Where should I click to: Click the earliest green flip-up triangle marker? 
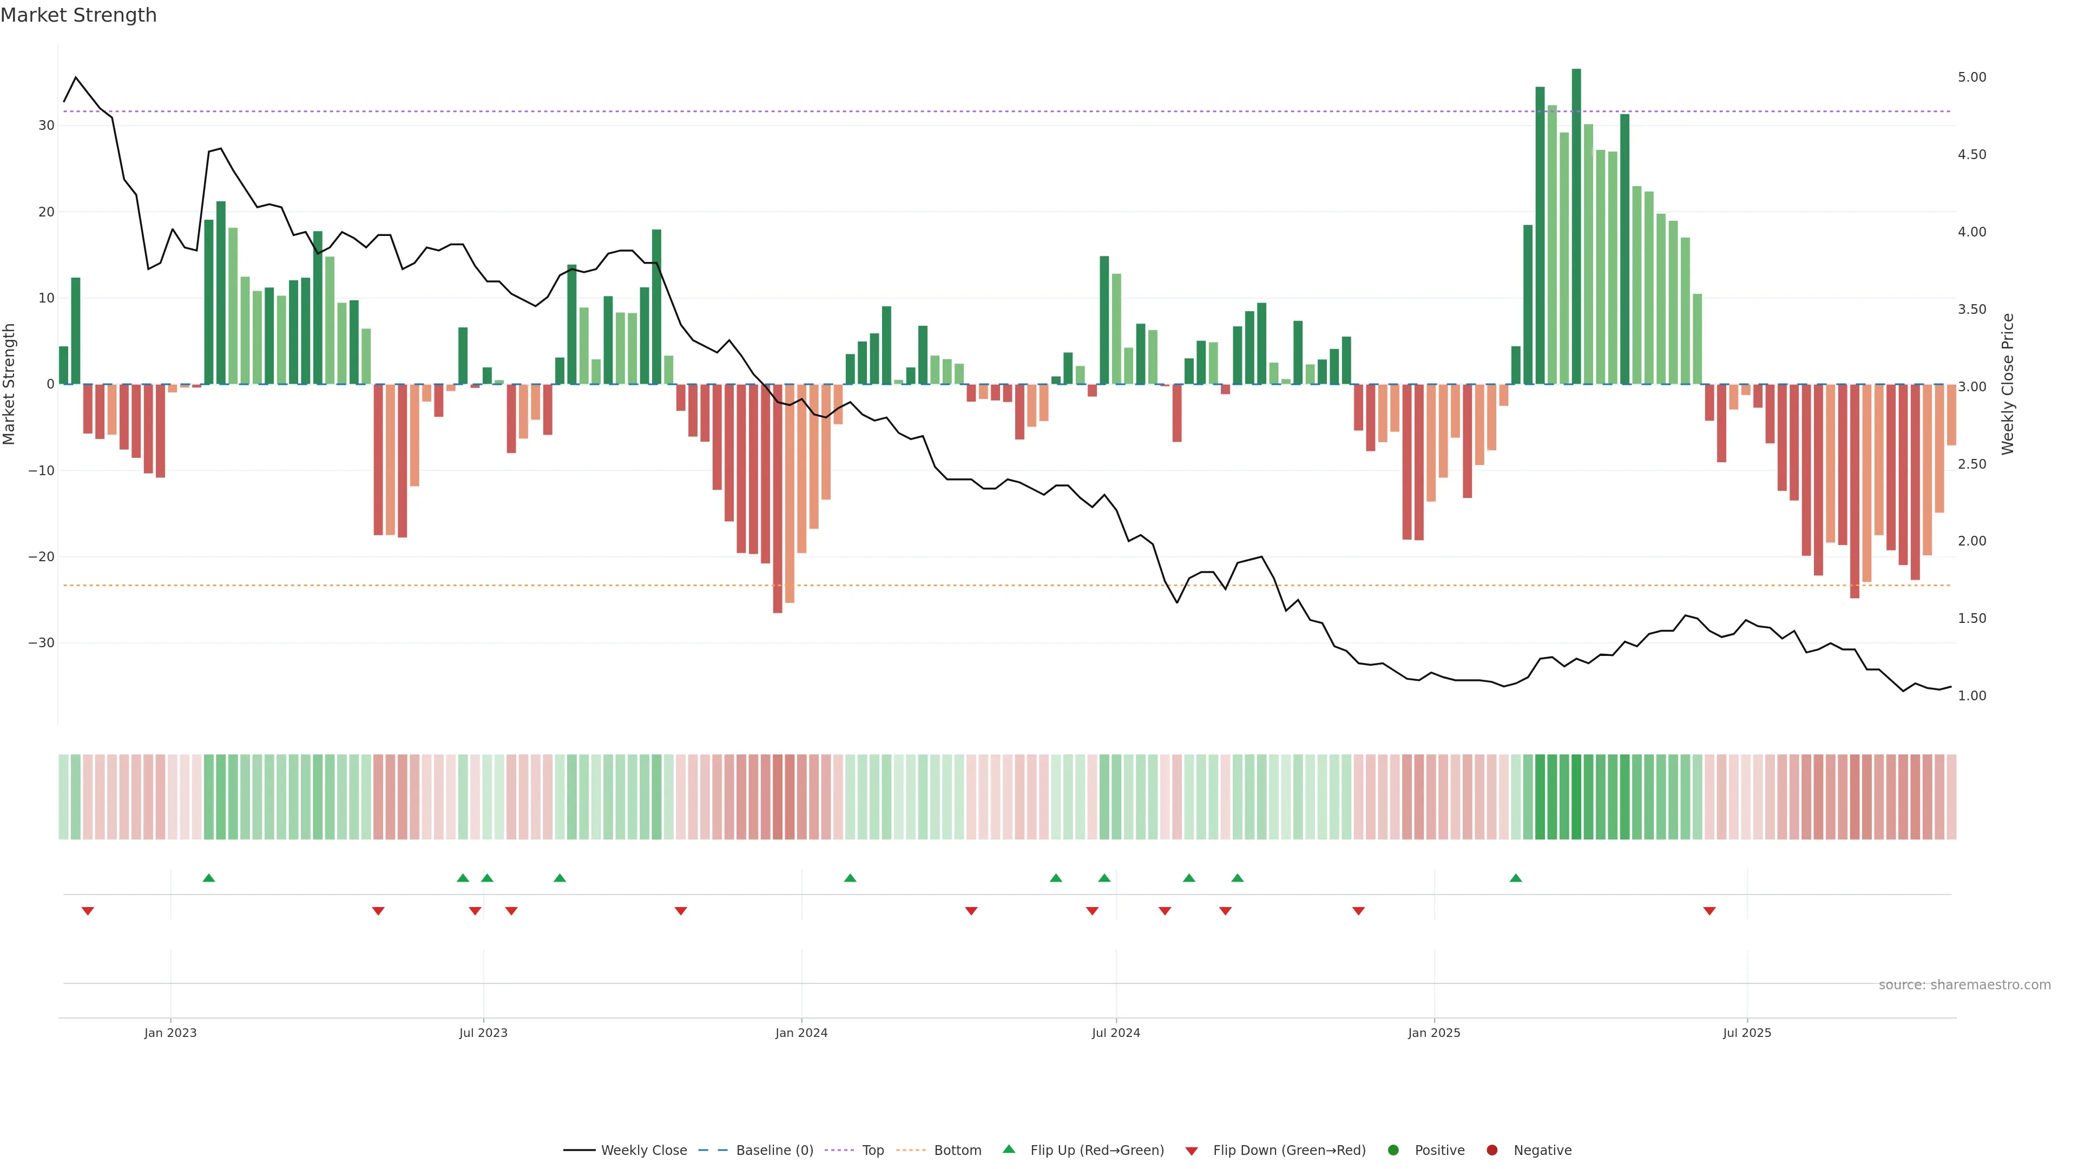(209, 878)
